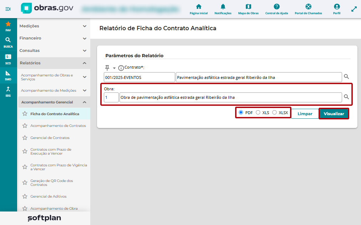Collapse the sidebar with the hamburger icon
Screen dimensions: 361x225
tap(8, 9)
